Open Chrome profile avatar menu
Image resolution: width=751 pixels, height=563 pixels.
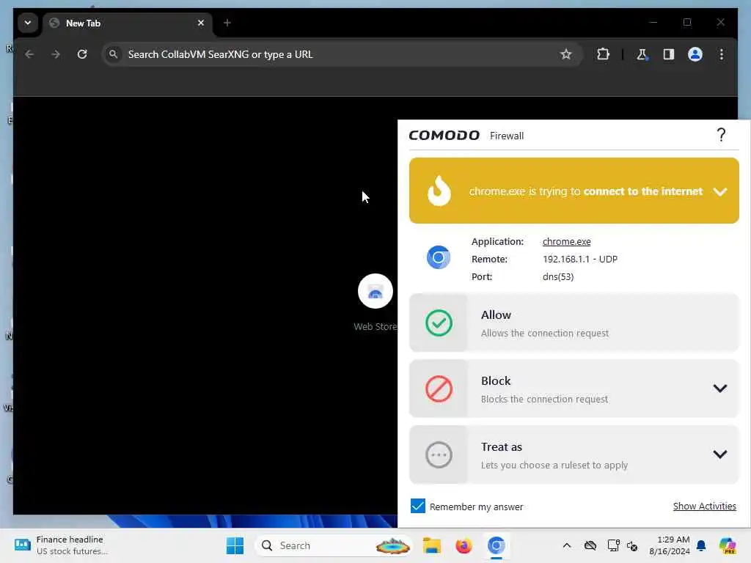(x=695, y=54)
